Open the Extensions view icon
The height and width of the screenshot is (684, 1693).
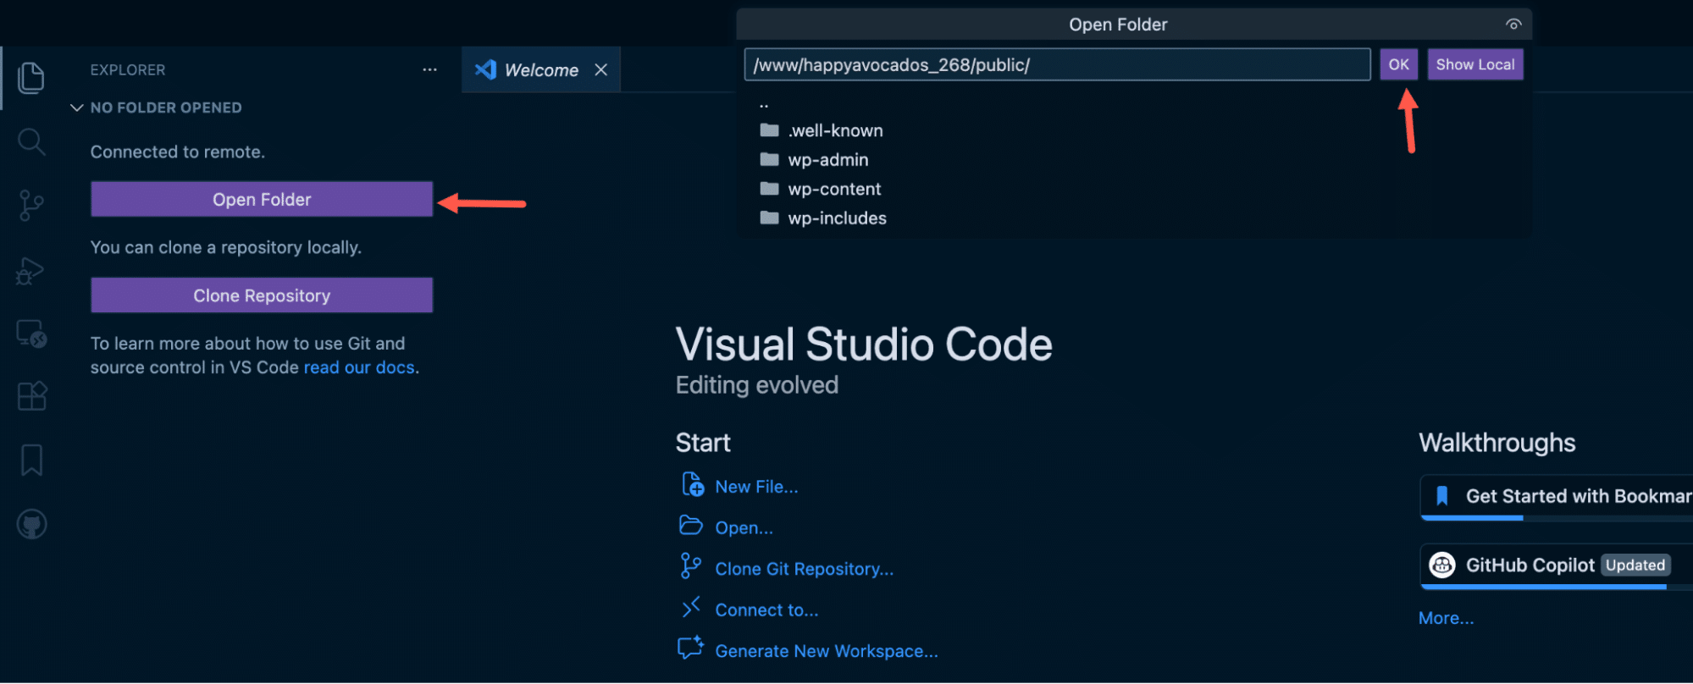31,396
